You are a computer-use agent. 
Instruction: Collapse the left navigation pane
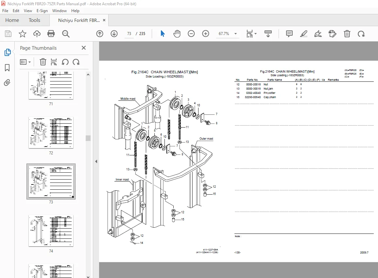point(96,161)
